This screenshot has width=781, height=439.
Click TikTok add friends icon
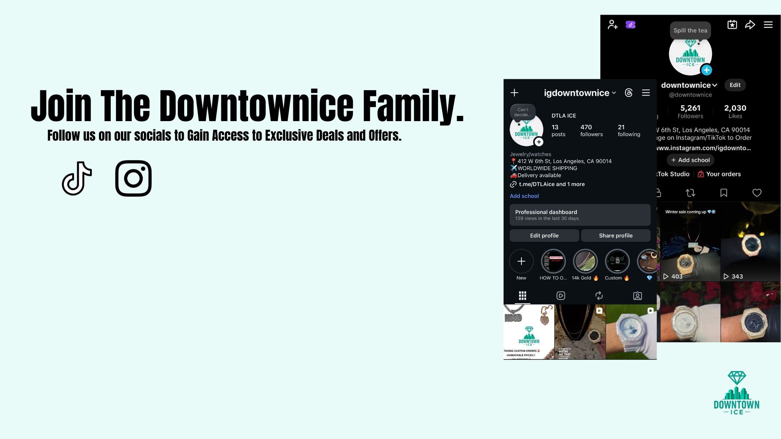point(613,25)
